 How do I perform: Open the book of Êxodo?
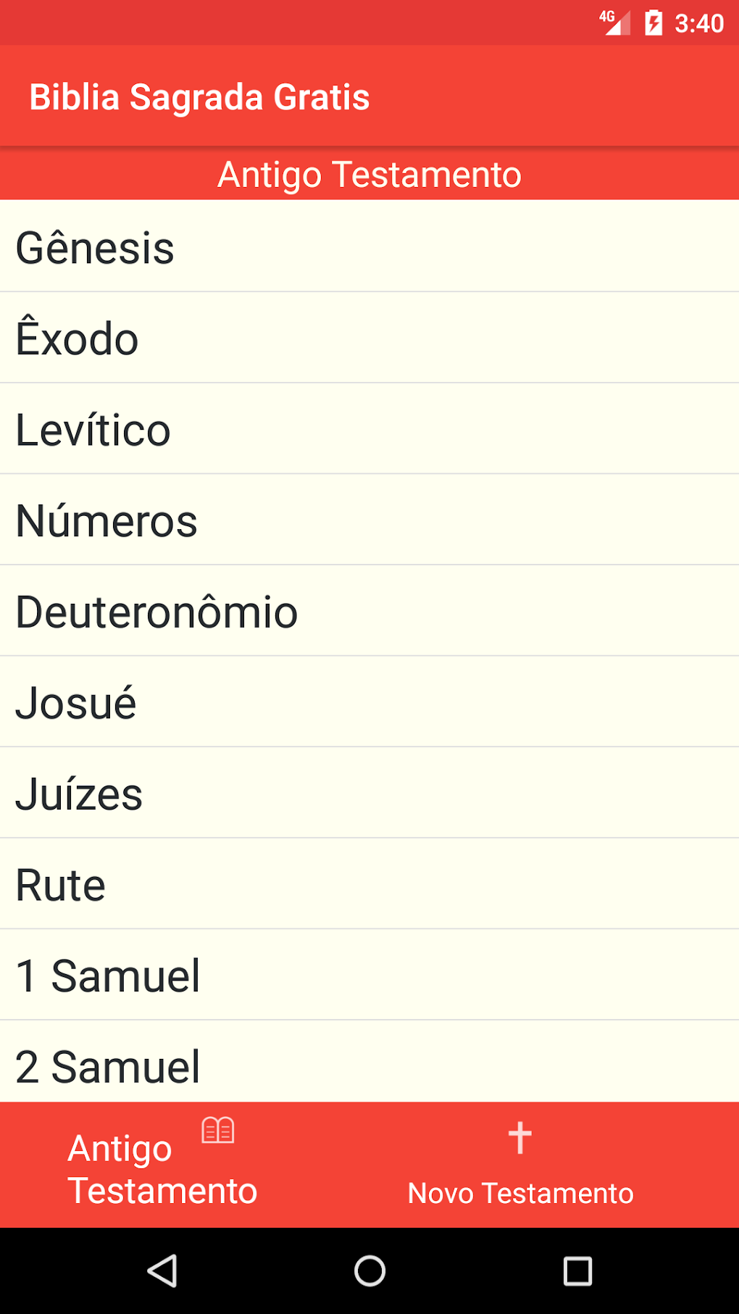tap(369, 338)
